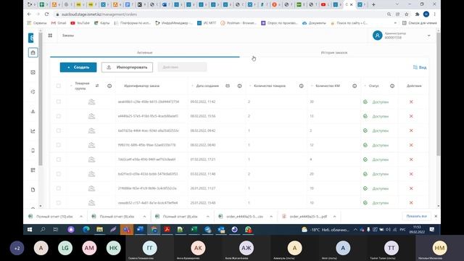Screen dimensions: 464x261
Task: Expand options for Полный отчет (9).xlsx download
Action: click(144, 217)
